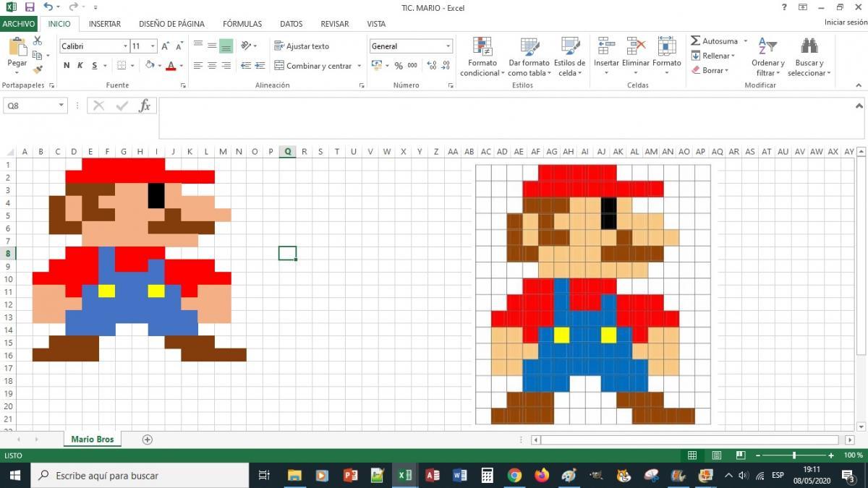868x488 pixels.
Task: Click the Insertar cells icon
Action: (x=606, y=46)
